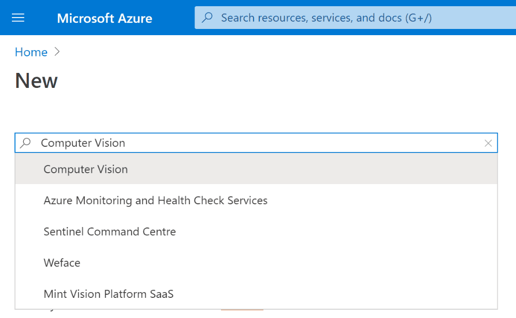This screenshot has height=318, width=516.
Task: Click the highlighted first suggestion row
Action: pos(256,169)
